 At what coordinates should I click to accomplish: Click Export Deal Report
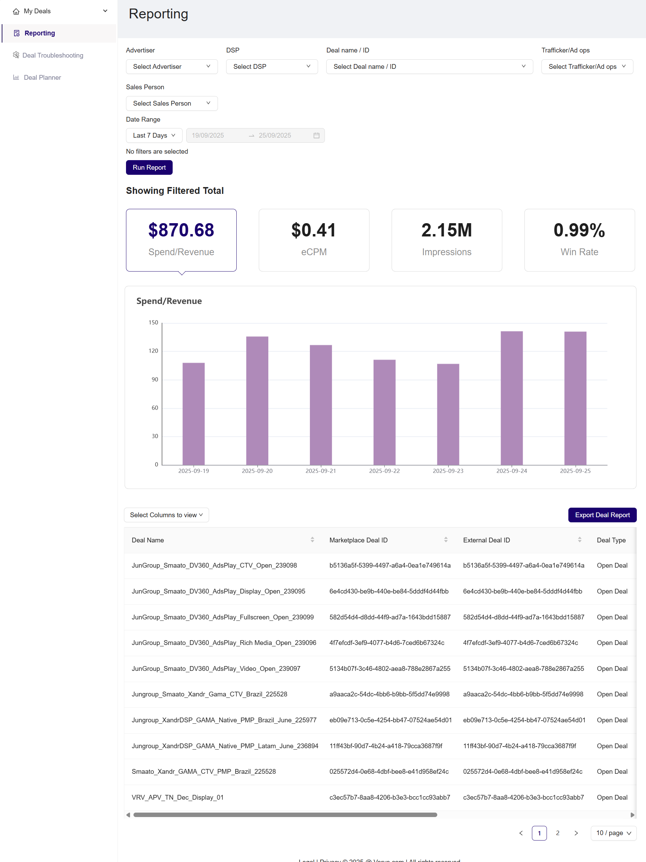(x=602, y=515)
